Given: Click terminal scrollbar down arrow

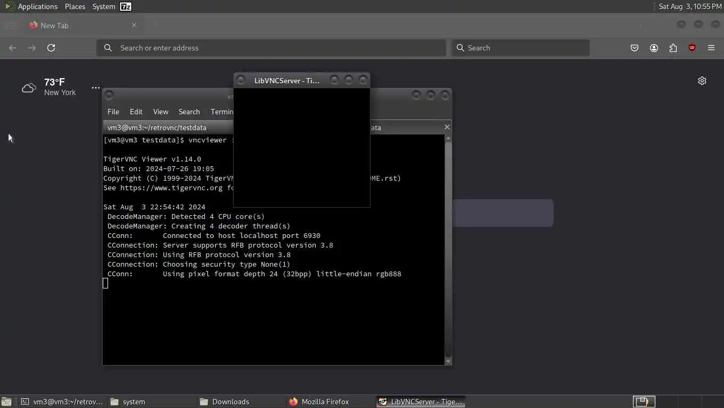Looking at the screenshot, I should 448,361.
